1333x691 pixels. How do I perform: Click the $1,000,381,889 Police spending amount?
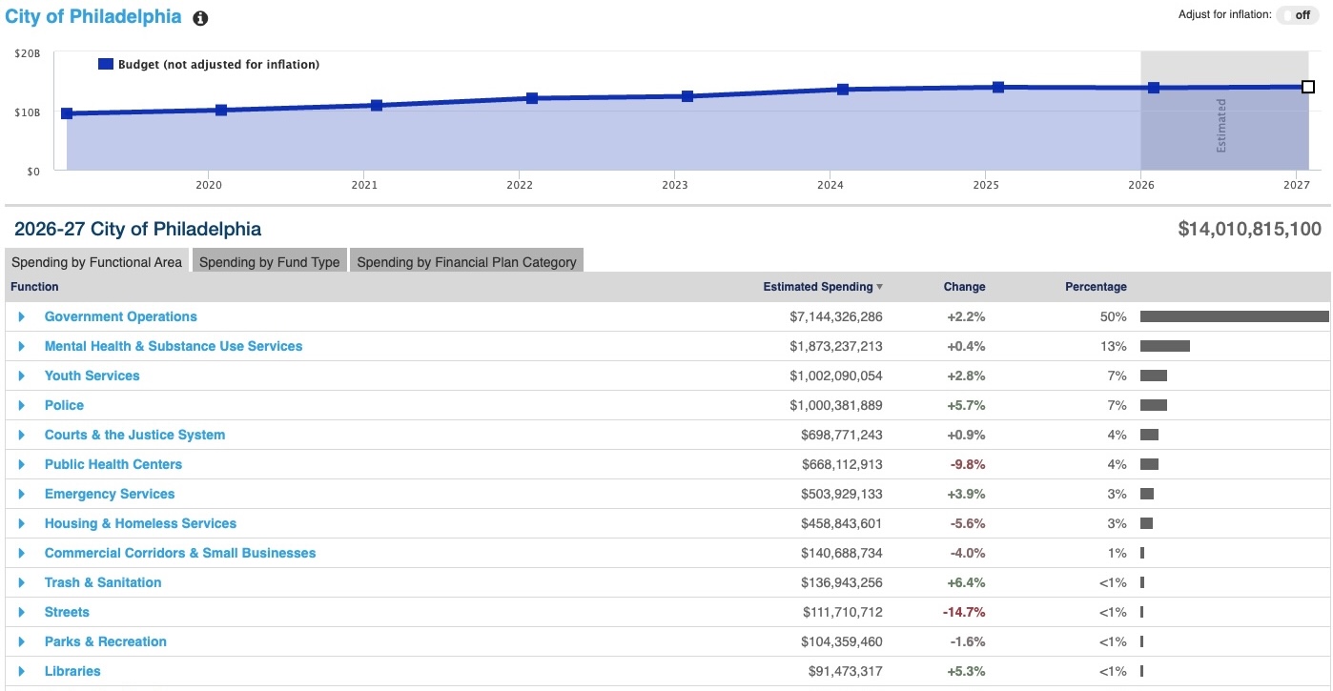836,405
